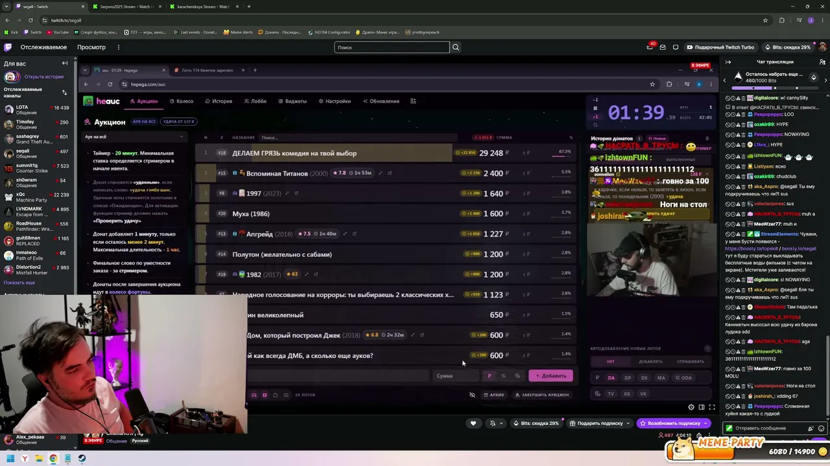830x466 pixels.
Task: Open the Twitch whispers speech-bubble icon
Action: [x=676, y=47]
